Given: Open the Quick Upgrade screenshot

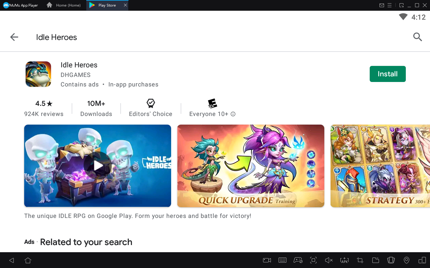Looking at the screenshot, I should point(251,166).
